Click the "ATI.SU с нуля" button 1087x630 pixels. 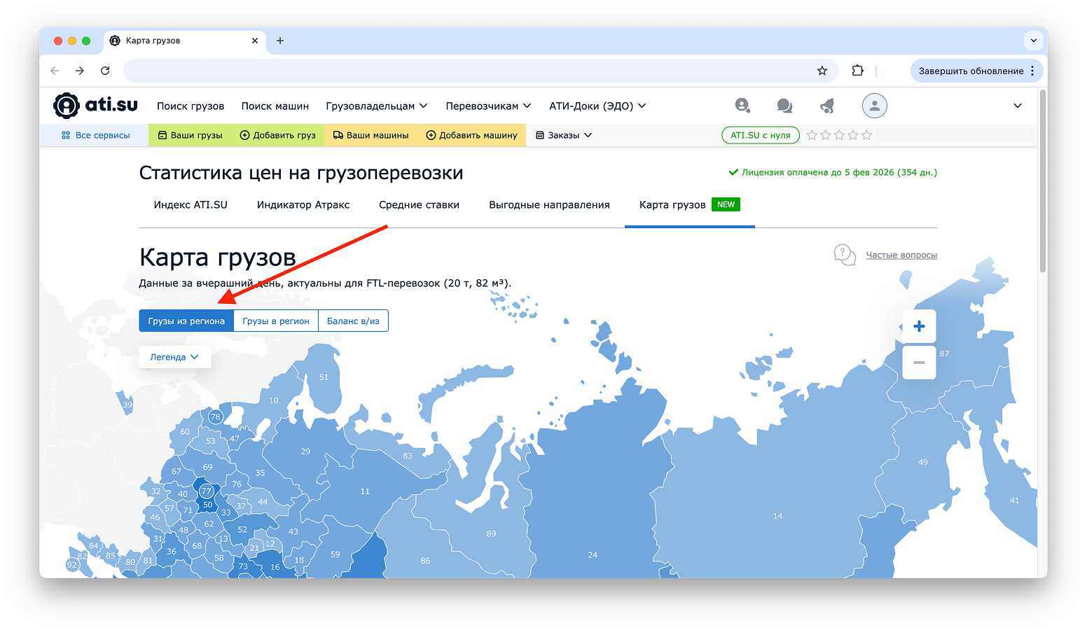coord(760,135)
